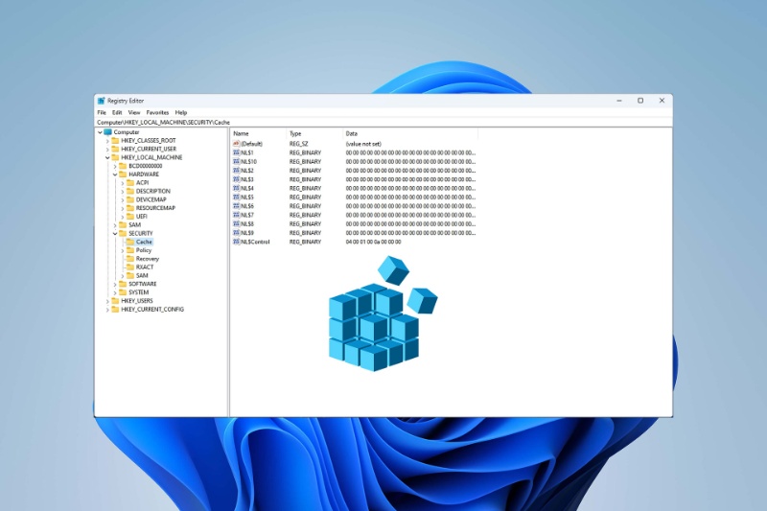
Task: Click the Data column header
Action: [x=352, y=133]
